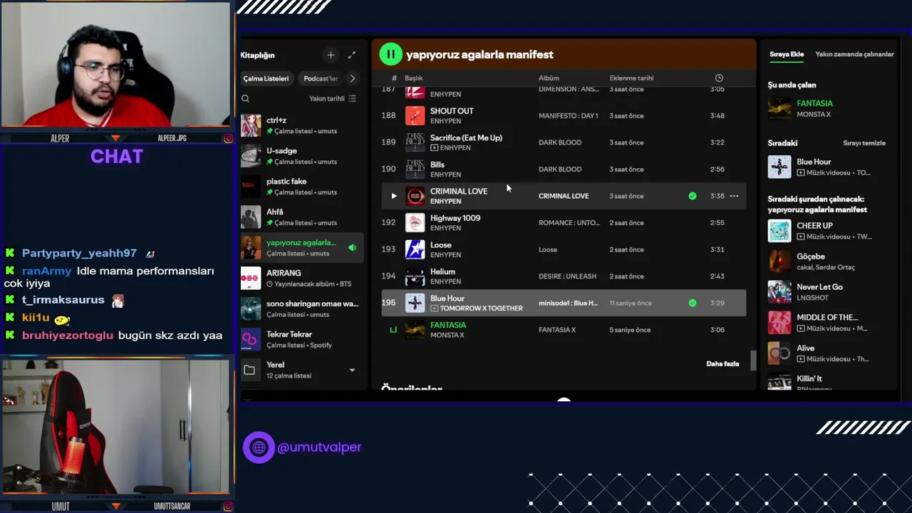Create a new playlist with the plus icon
The height and width of the screenshot is (513, 912).
click(331, 55)
